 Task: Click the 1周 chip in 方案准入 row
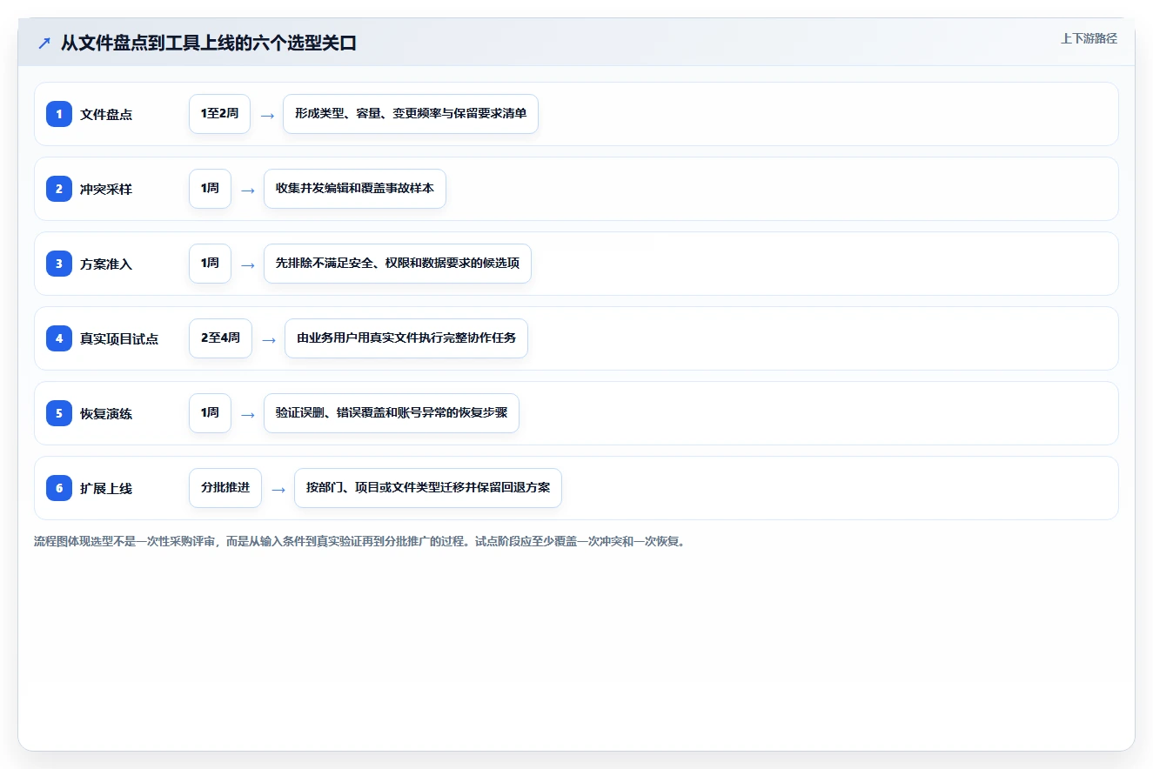[x=210, y=264]
